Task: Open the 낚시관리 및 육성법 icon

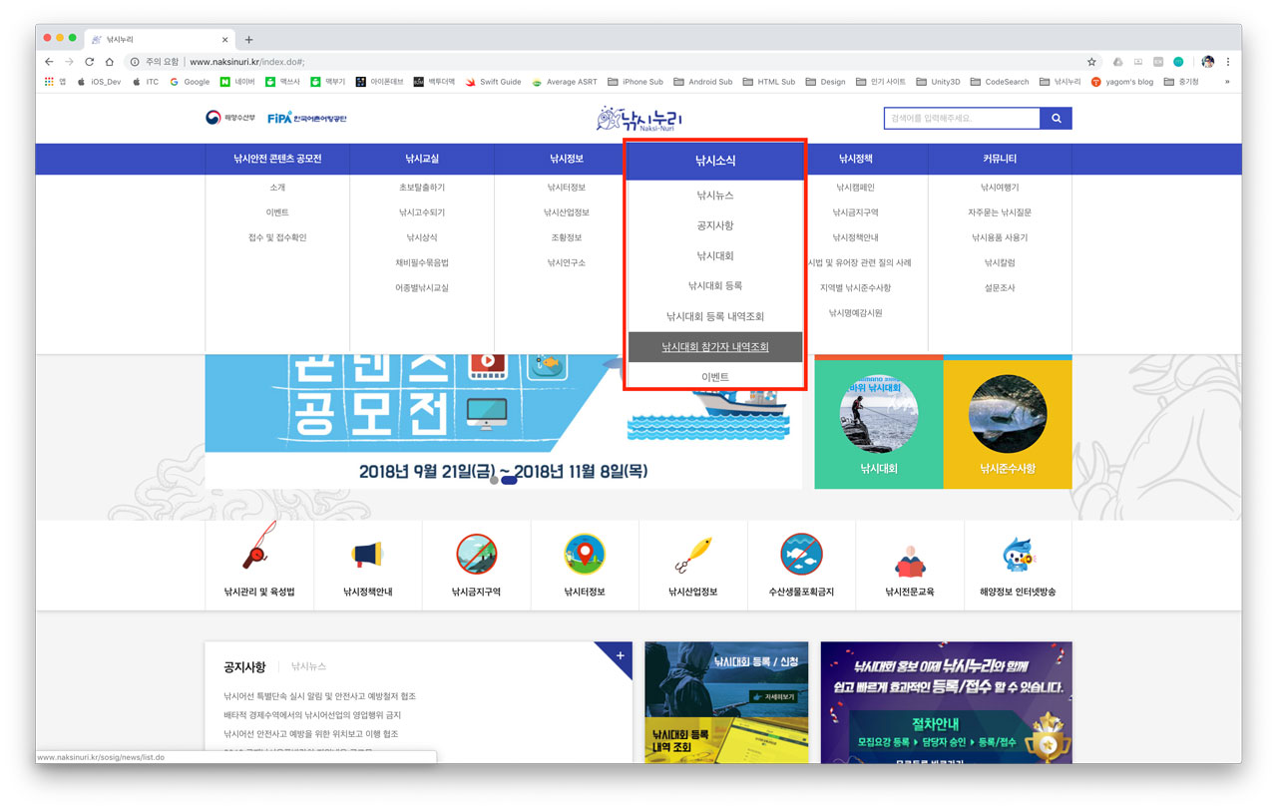Action: (x=259, y=554)
